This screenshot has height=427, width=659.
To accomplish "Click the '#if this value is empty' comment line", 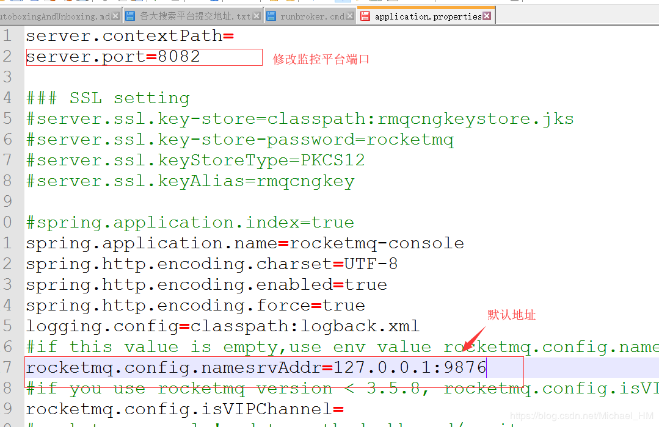I will 343,347.
